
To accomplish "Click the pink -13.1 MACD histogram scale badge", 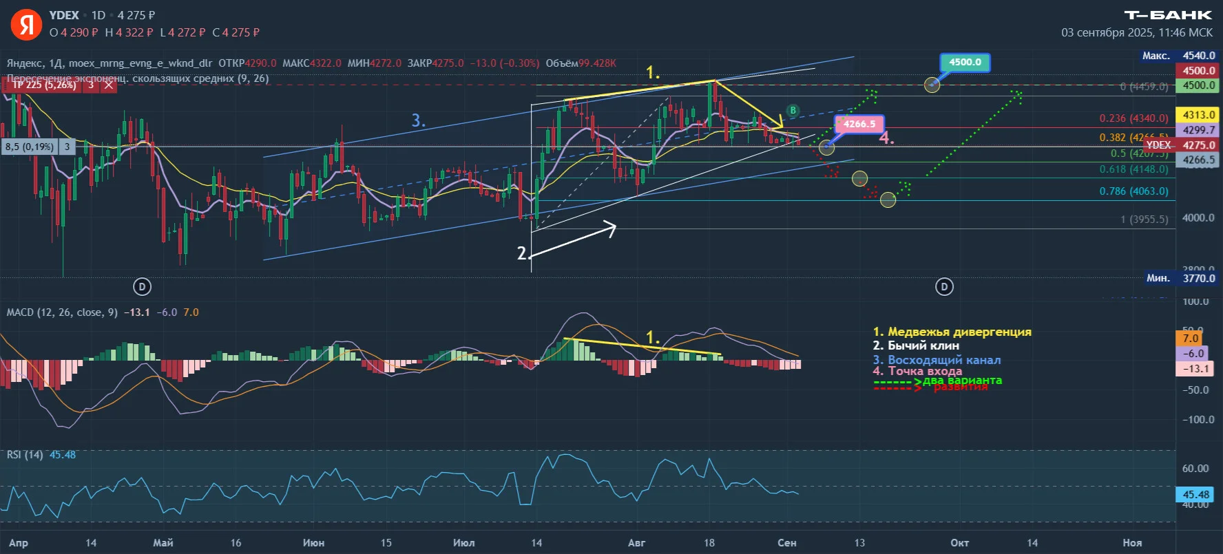I will [x=1195, y=369].
